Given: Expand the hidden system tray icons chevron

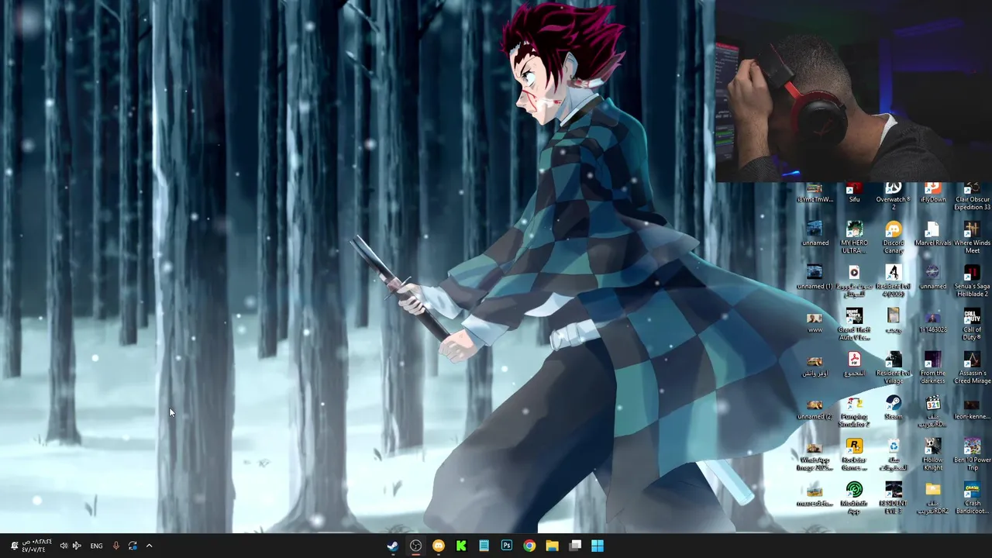Looking at the screenshot, I should click(x=150, y=546).
